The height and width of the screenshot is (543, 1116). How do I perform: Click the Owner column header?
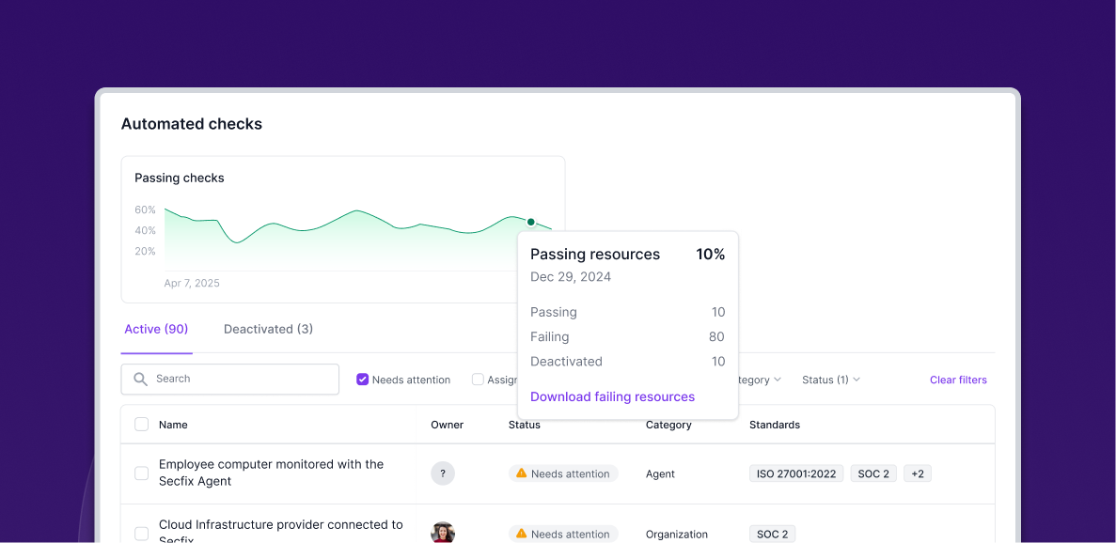pos(447,425)
